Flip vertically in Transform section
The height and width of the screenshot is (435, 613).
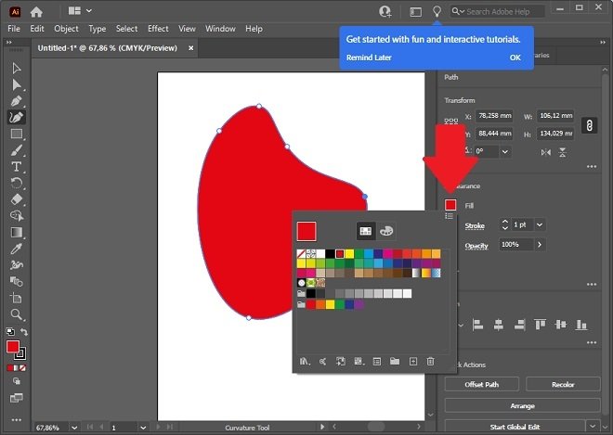click(563, 152)
